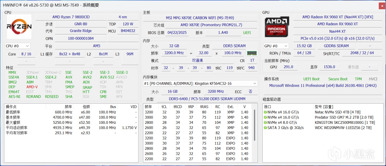The height and width of the screenshot is (166, 386).
Task: Open the CPU #0 selector dropdown
Action: (x=18, y=46)
